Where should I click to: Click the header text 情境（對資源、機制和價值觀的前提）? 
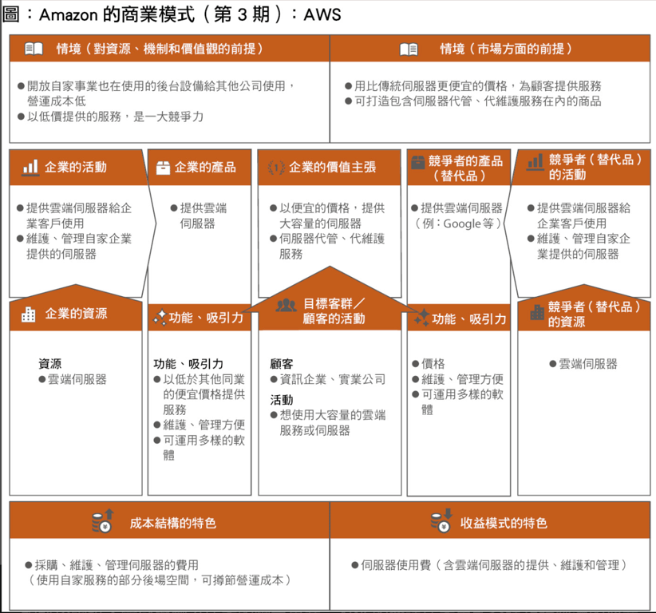pyautogui.click(x=160, y=49)
